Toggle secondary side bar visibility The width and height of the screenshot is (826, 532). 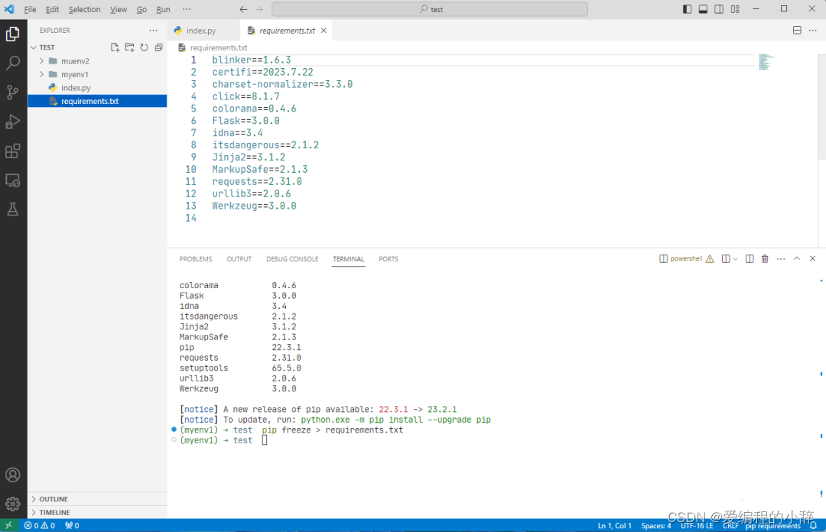(719, 9)
